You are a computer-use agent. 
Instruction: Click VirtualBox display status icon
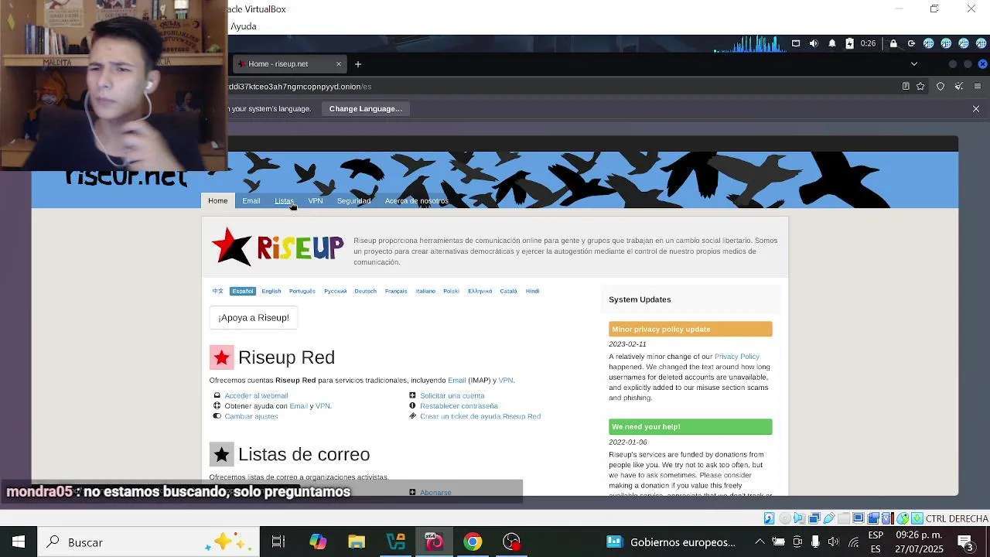pyautogui.click(x=859, y=518)
